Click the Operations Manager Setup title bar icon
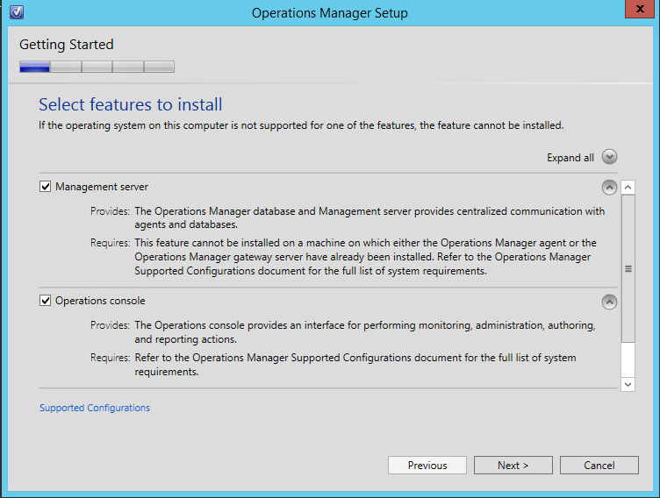 (x=17, y=12)
